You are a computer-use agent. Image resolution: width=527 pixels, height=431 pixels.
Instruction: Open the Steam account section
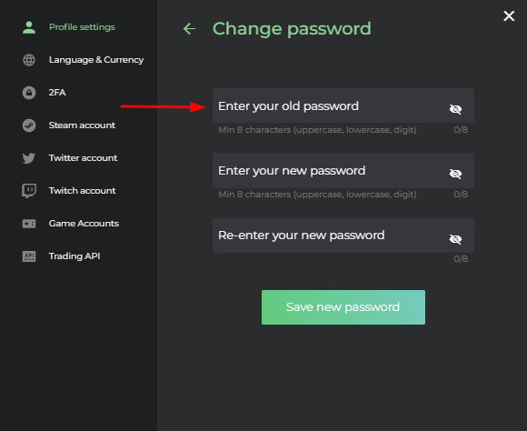(82, 125)
